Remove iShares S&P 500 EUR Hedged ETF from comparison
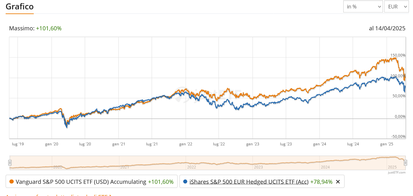 (x=338, y=182)
